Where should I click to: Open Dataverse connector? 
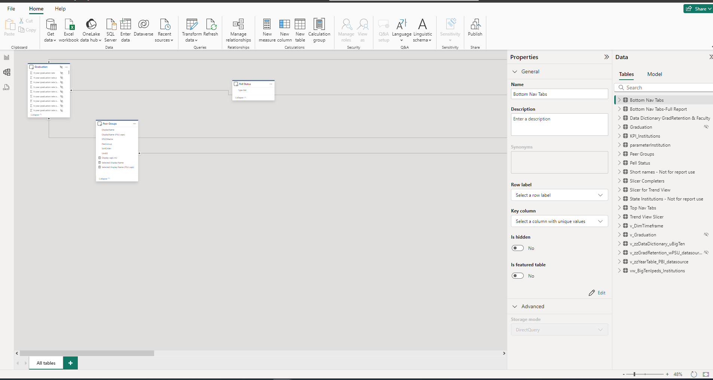pyautogui.click(x=143, y=28)
